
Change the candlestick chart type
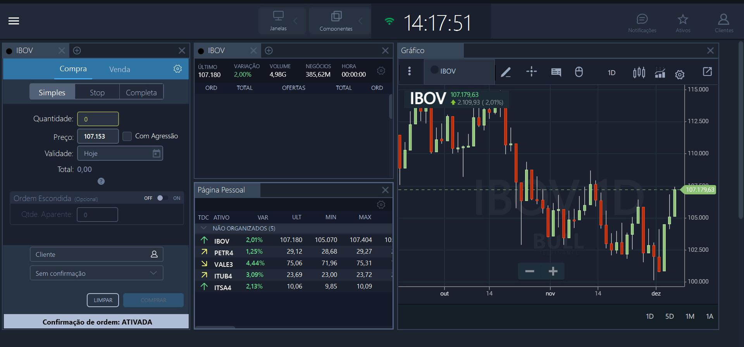[x=639, y=72]
